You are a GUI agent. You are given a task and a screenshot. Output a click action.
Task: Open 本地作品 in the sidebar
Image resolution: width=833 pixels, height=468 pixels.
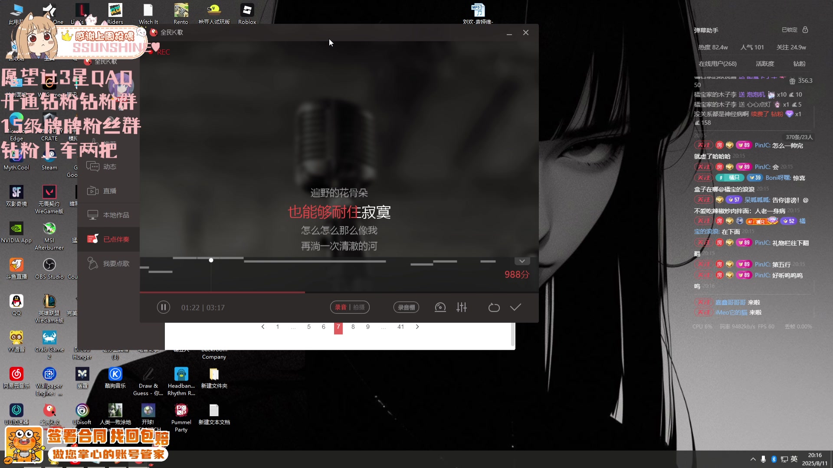tap(108, 215)
